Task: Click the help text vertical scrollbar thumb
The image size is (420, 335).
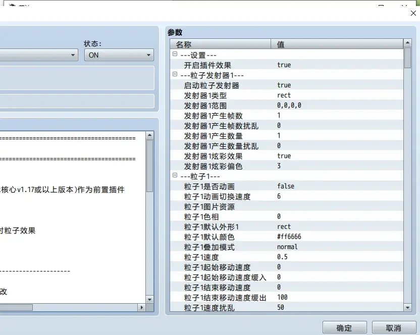Action: click(x=150, y=166)
